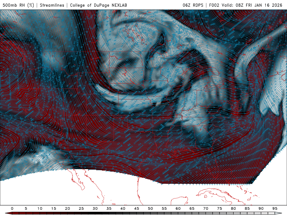Click the colorbar label "65"
Image resolution: width=287 pixels, height=215 pixels.
point(192,209)
